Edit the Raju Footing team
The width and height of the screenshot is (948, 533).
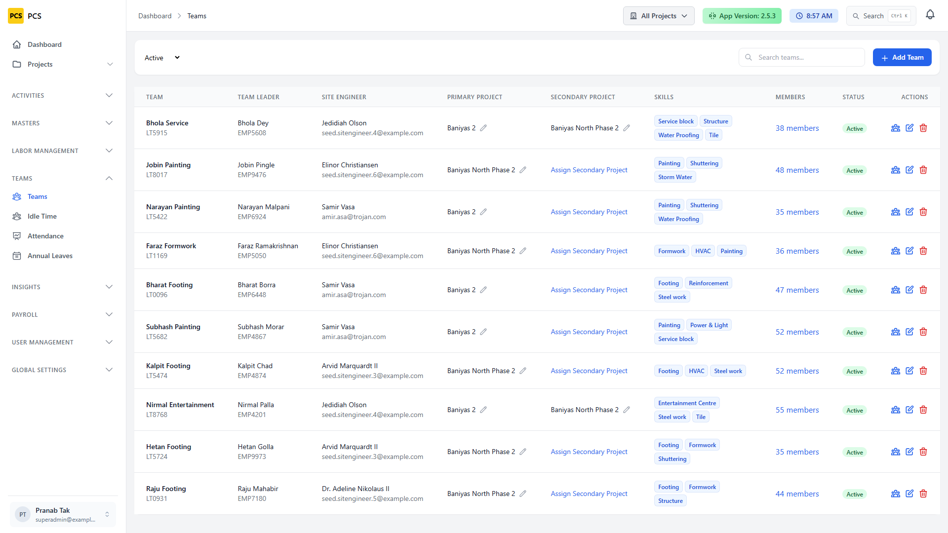pyautogui.click(x=909, y=494)
